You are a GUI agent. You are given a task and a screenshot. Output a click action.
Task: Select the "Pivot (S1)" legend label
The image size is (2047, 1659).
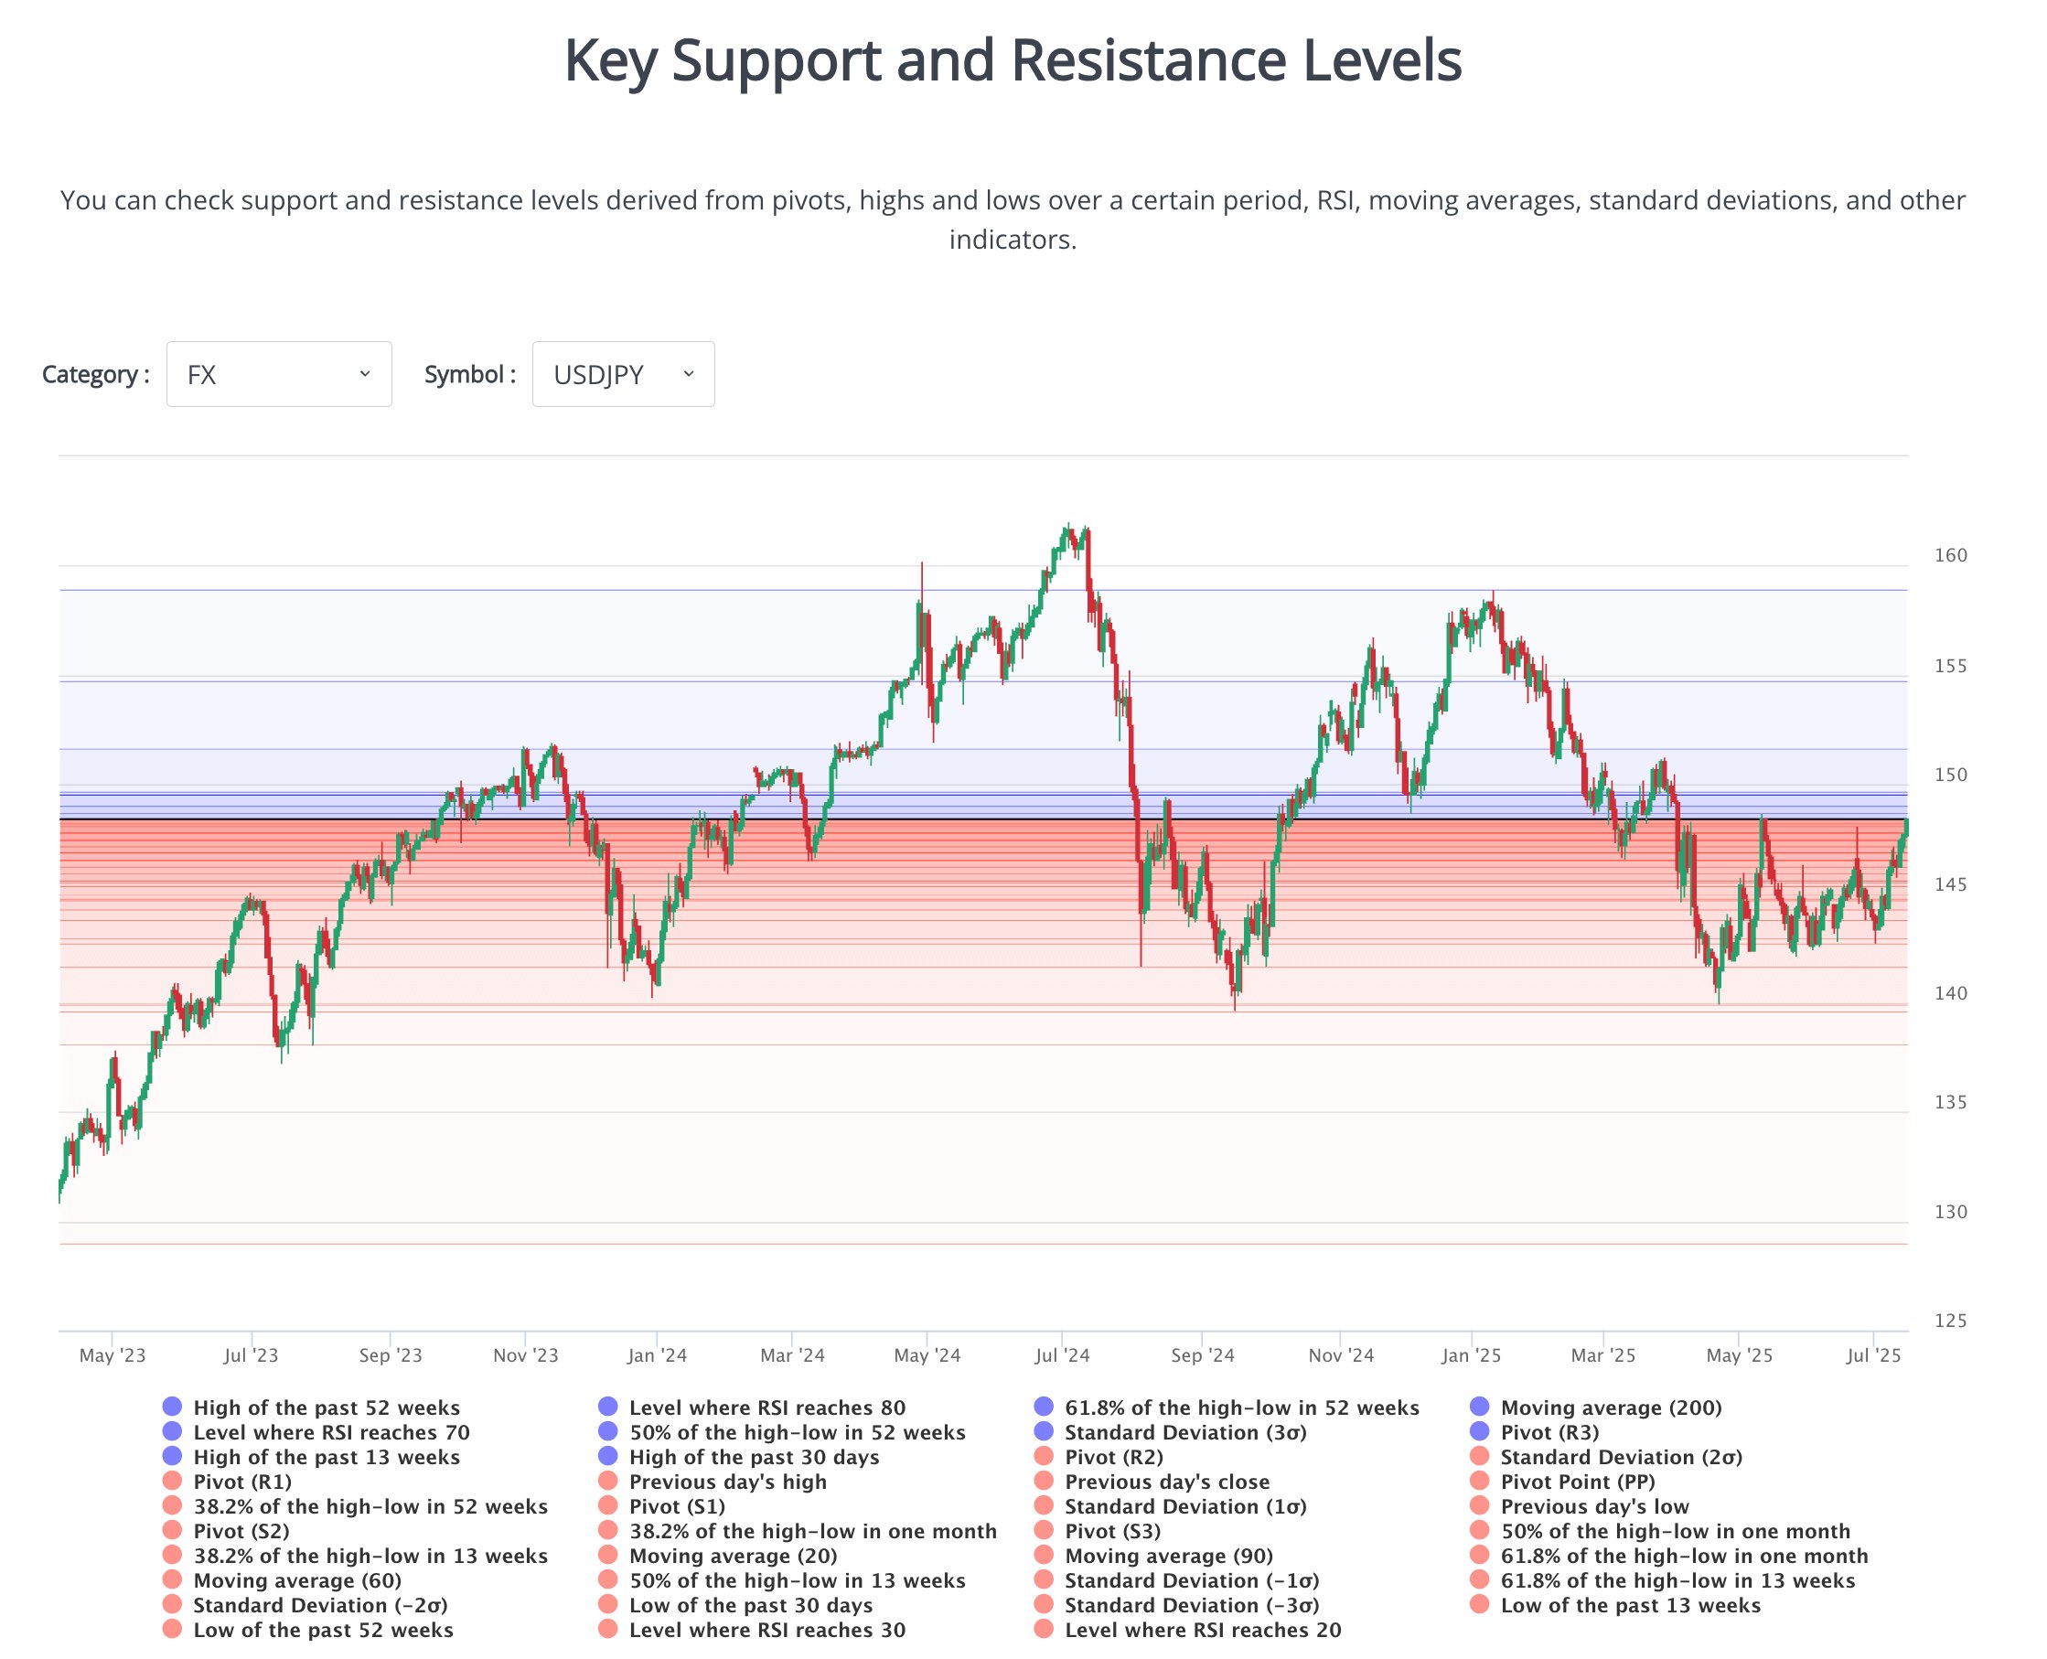679,1507
